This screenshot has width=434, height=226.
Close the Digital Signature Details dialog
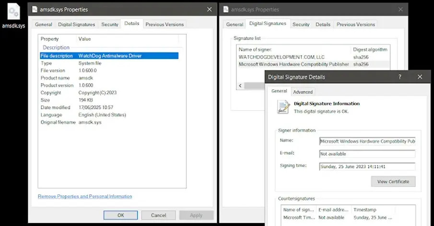pyautogui.click(x=420, y=77)
